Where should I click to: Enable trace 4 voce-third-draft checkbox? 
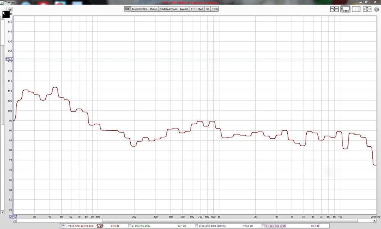point(263,226)
